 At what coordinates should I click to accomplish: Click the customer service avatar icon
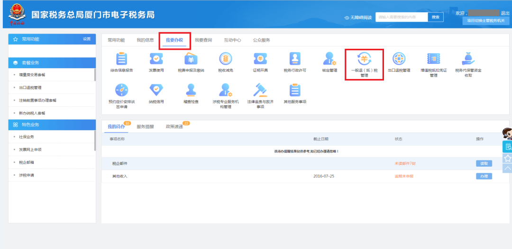point(507,134)
